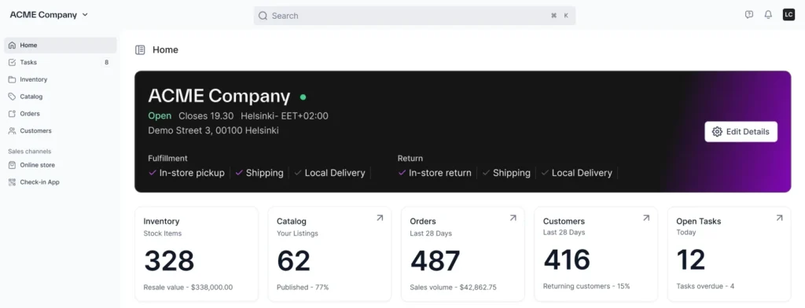Click the search magnifier icon
Image resolution: width=805 pixels, height=308 pixels.
pyautogui.click(x=263, y=16)
